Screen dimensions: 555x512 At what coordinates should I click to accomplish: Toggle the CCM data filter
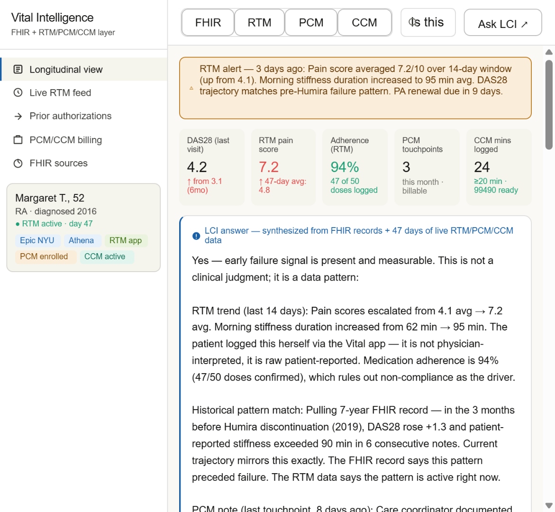tap(364, 22)
